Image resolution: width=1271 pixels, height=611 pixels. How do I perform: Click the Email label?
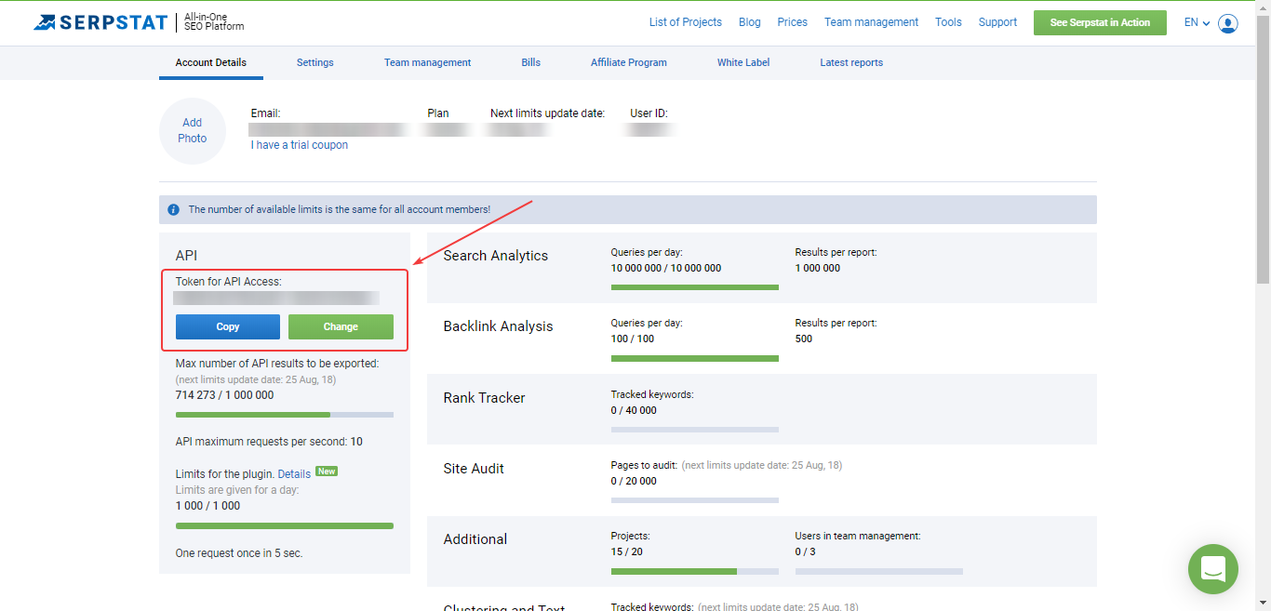point(266,113)
